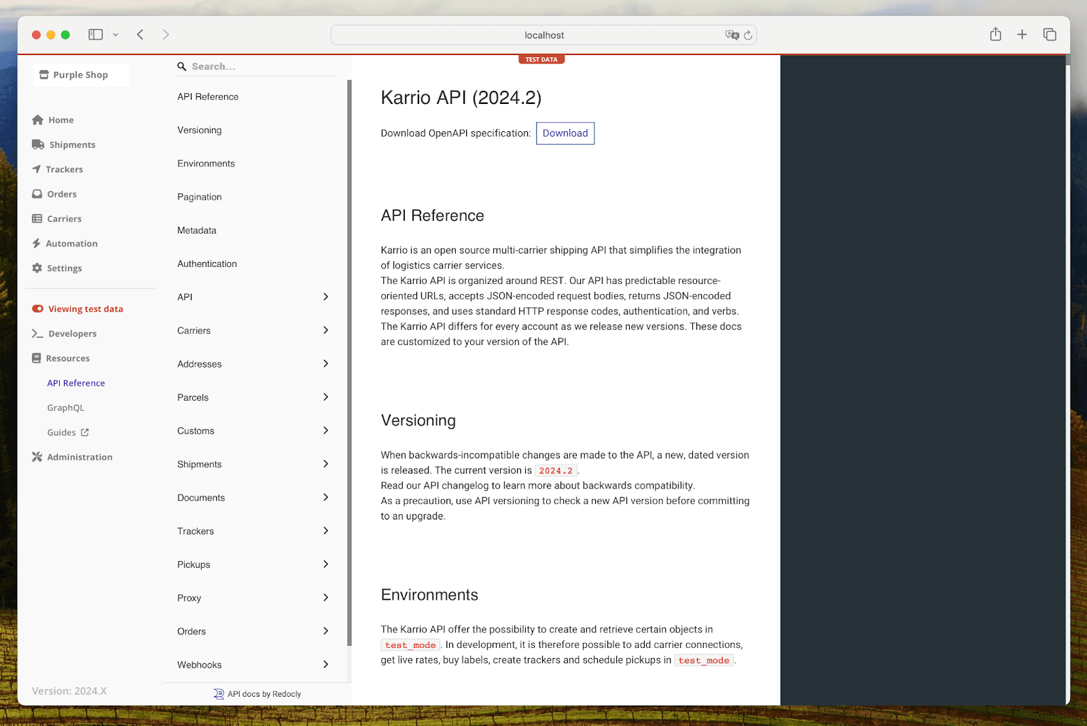Open the Automation section
The image size is (1087, 726).
tap(71, 243)
